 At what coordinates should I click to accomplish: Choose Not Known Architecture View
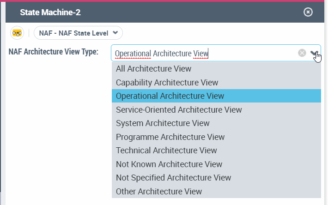[169, 164]
